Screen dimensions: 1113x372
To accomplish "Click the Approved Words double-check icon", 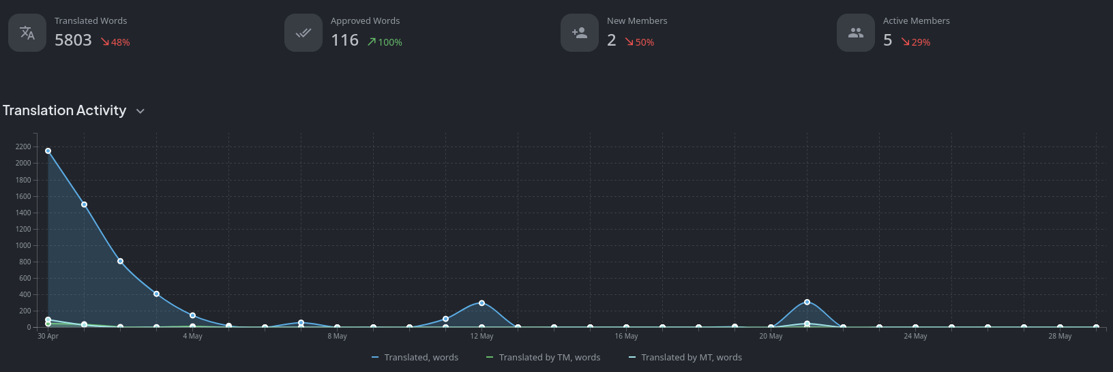I will point(303,33).
